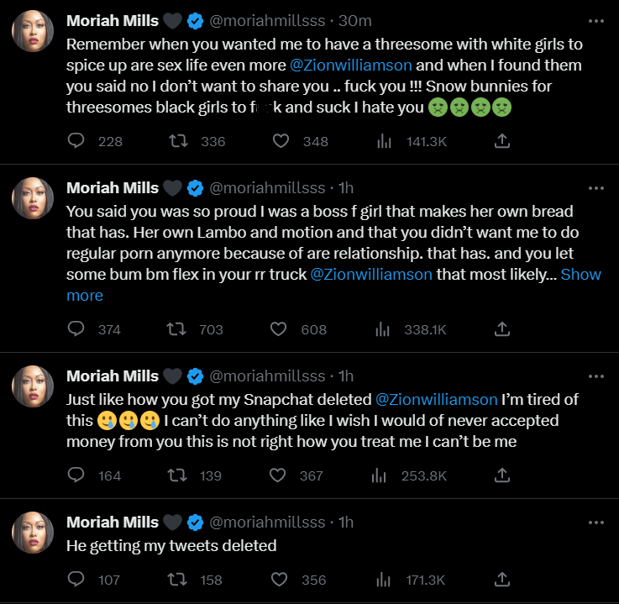The width and height of the screenshot is (619, 604).
Task: Retweet the tweet with 336 reposts
Action: click(178, 141)
